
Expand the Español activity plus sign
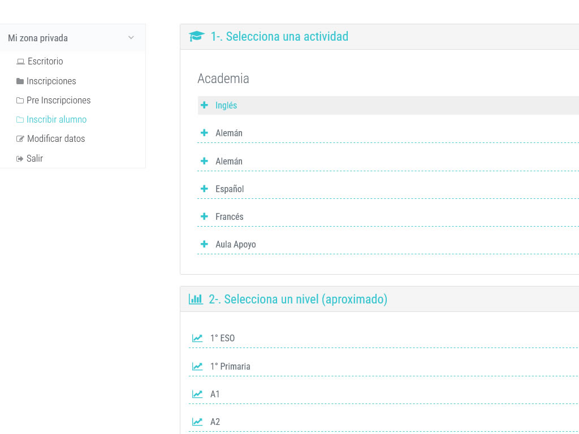pyautogui.click(x=205, y=189)
